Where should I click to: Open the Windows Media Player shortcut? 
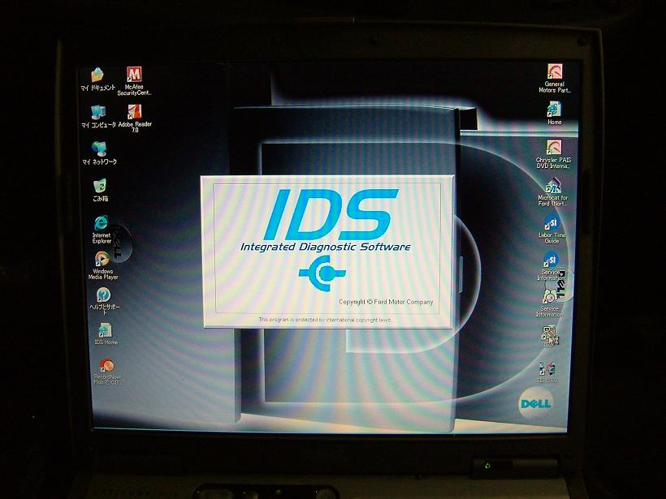click(x=103, y=265)
